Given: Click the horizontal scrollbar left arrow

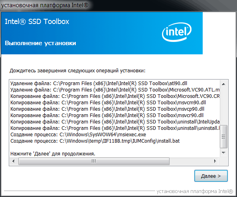Looking at the screenshot, I should [x=14, y=161].
